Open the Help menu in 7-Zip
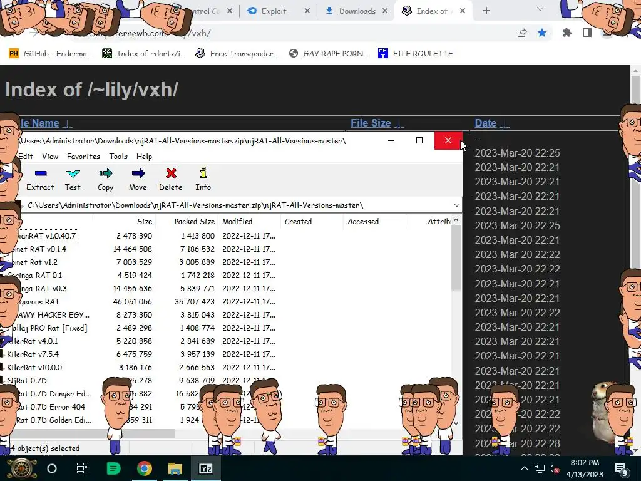This screenshot has width=641, height=481. [x=144, y=156]
